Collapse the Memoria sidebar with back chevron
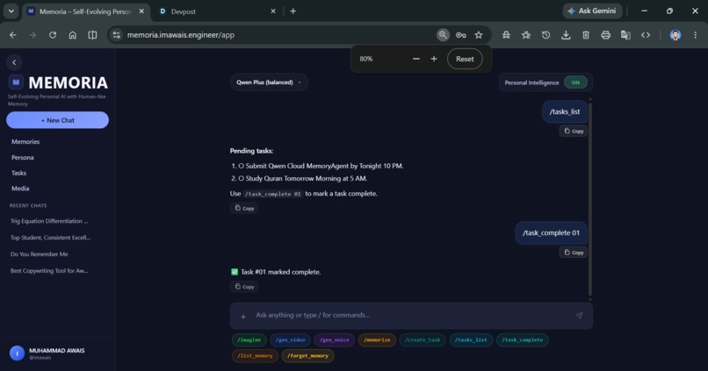The image size is (708, 371). tap(14, 62)
